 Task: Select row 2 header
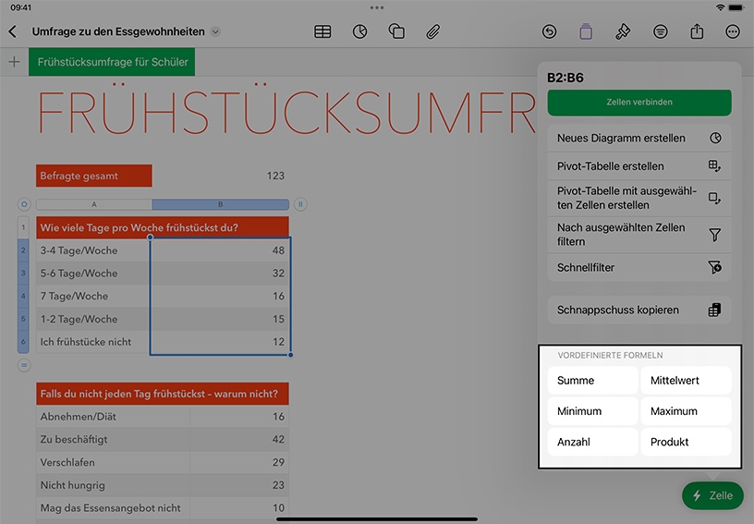pyautogui.click(x=23, y=250)
